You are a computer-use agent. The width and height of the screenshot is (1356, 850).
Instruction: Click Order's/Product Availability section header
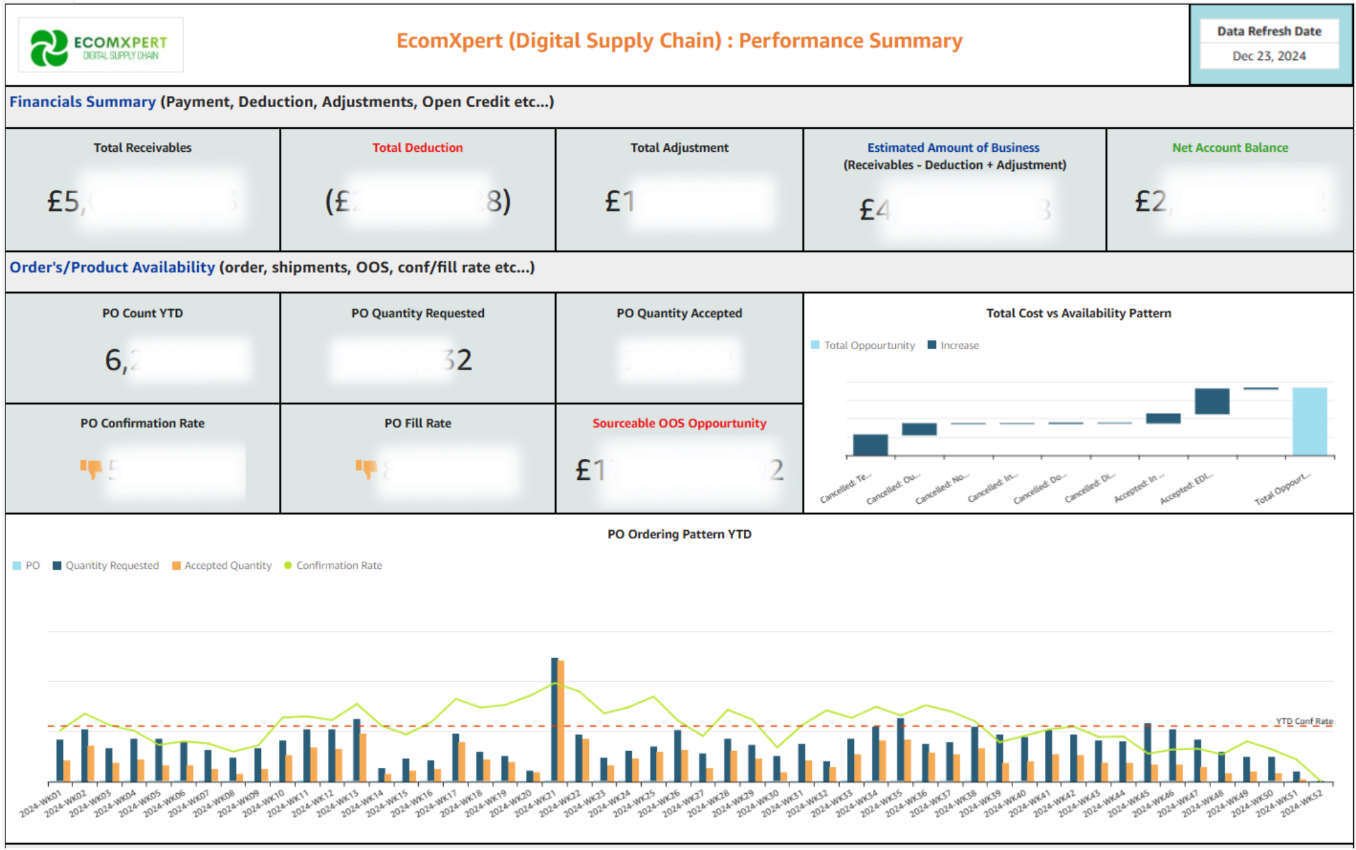tap(112, 267)
